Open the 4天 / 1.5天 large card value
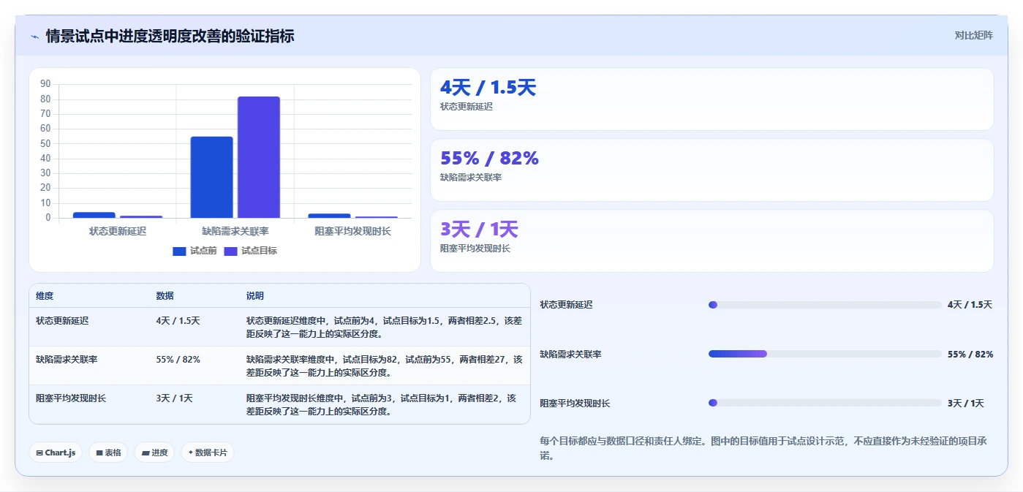Viewport: 1023px width, 492px height. tap(488, 88)
